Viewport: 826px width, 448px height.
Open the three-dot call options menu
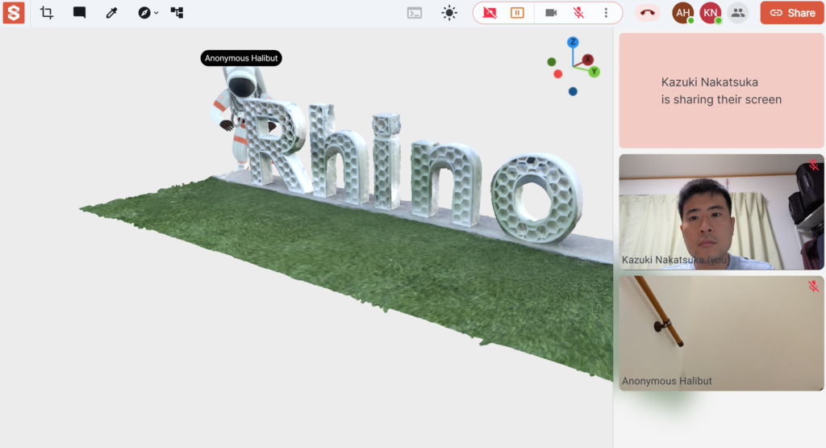(606, 13)
